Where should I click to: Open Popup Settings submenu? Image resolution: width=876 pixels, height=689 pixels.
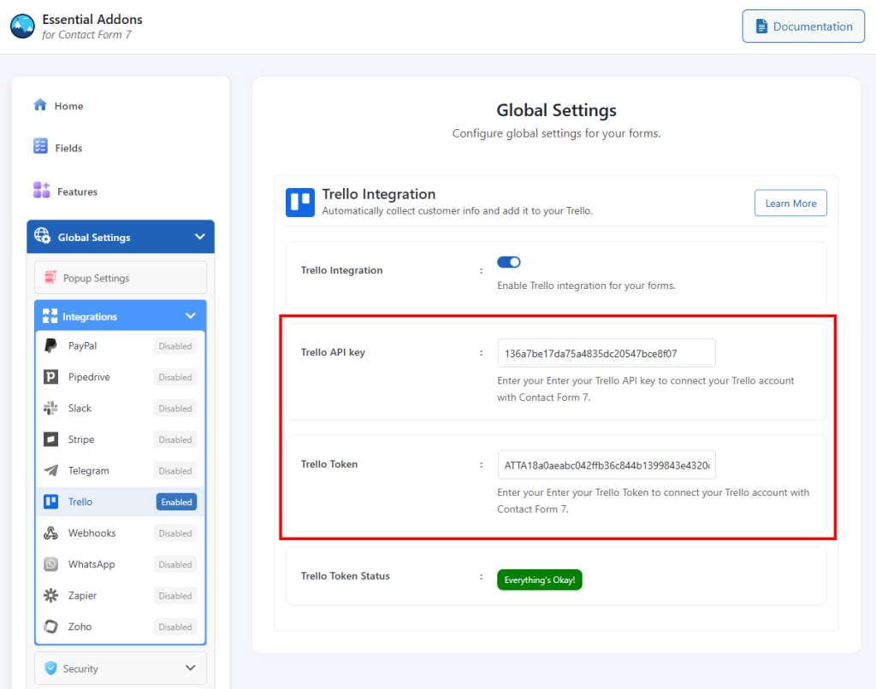pos(121,278)
